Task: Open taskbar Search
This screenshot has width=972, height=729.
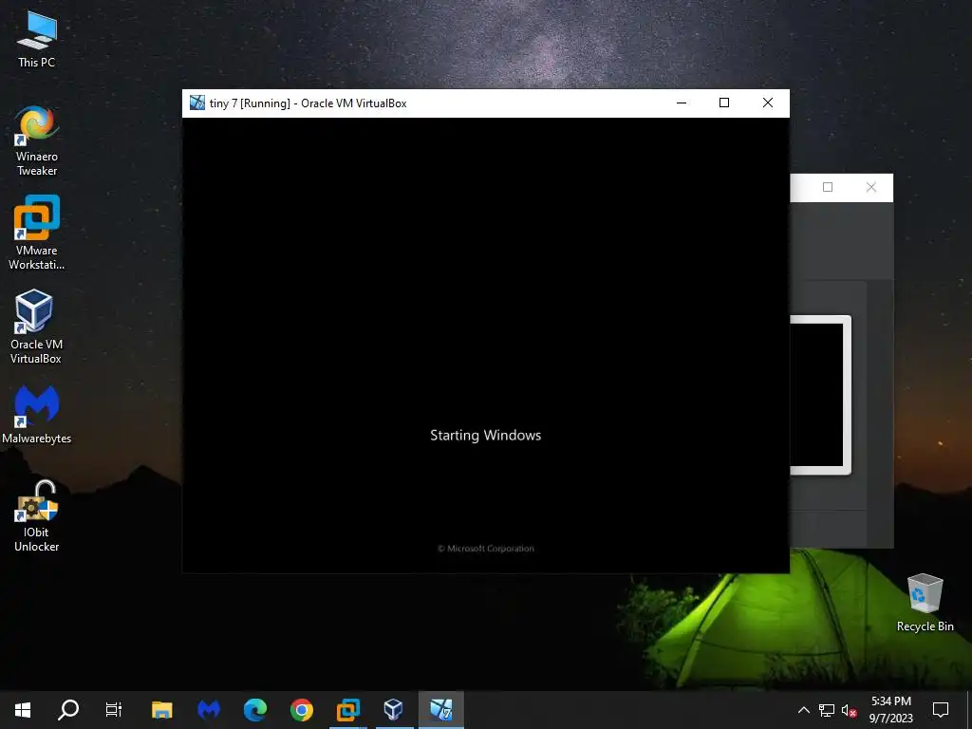Action: click(x=68, y=710)
